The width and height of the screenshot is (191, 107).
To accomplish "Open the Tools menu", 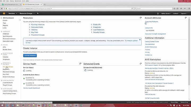I will pos(24,1).
